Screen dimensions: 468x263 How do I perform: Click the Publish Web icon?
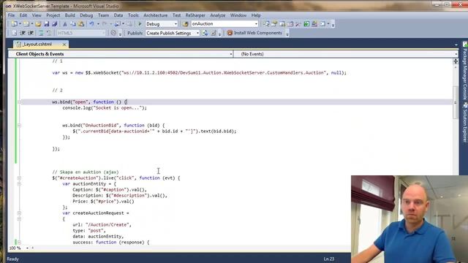pyautogui.click(x=205, y=33)
